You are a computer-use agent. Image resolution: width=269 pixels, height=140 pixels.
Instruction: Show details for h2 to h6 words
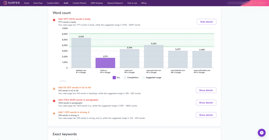pos(206,90)
